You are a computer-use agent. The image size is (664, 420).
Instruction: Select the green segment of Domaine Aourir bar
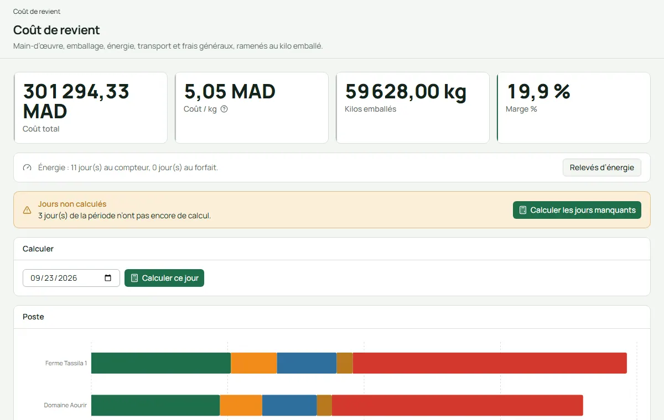pos(155,405)
